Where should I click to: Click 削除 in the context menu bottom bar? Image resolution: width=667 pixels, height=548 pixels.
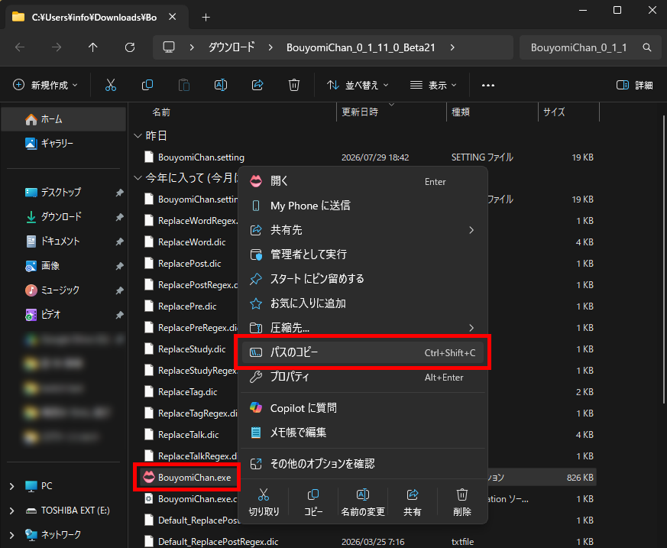coord(462,502)
